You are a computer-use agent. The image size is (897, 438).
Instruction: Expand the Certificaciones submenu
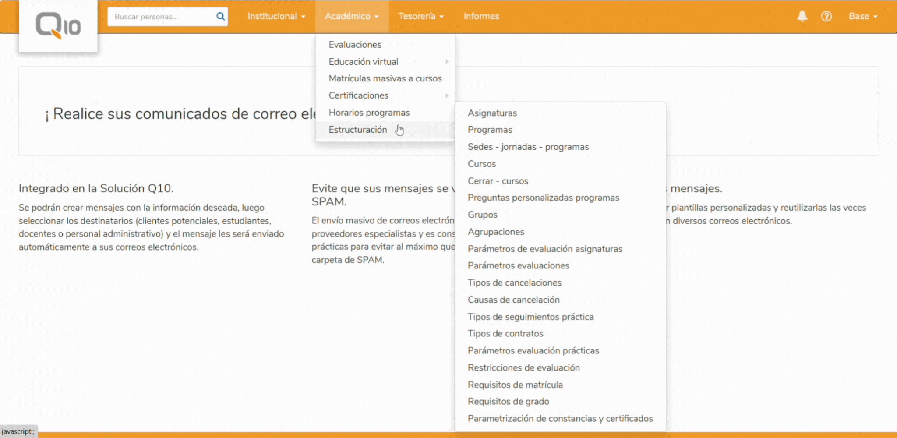point(358,95)
